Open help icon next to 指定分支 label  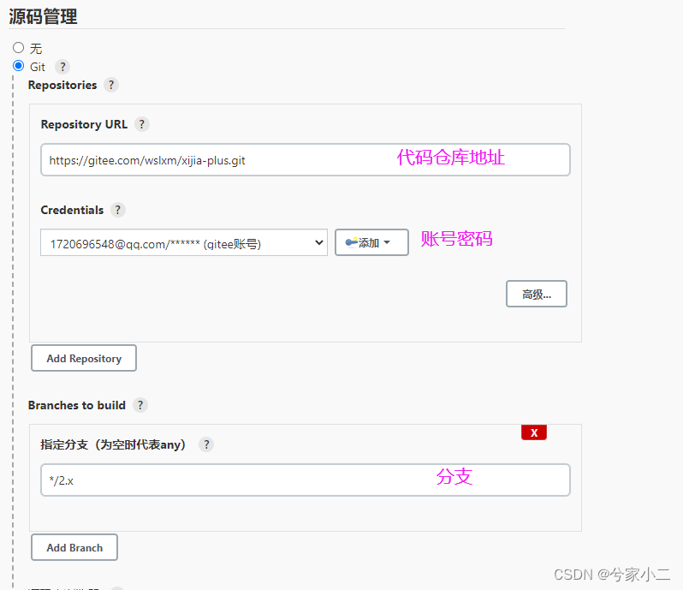(206, 444)
